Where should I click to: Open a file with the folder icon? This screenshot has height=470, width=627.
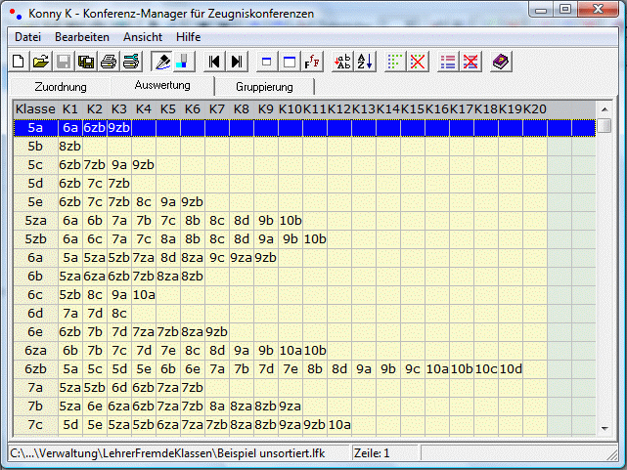pos(40,62)
